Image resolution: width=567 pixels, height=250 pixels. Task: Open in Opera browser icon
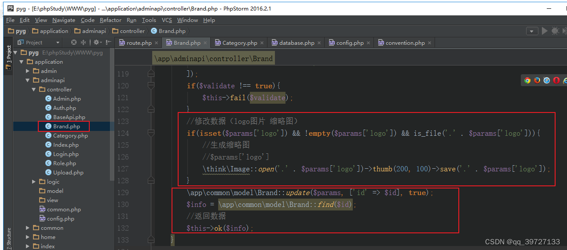(x=556, y=80)
